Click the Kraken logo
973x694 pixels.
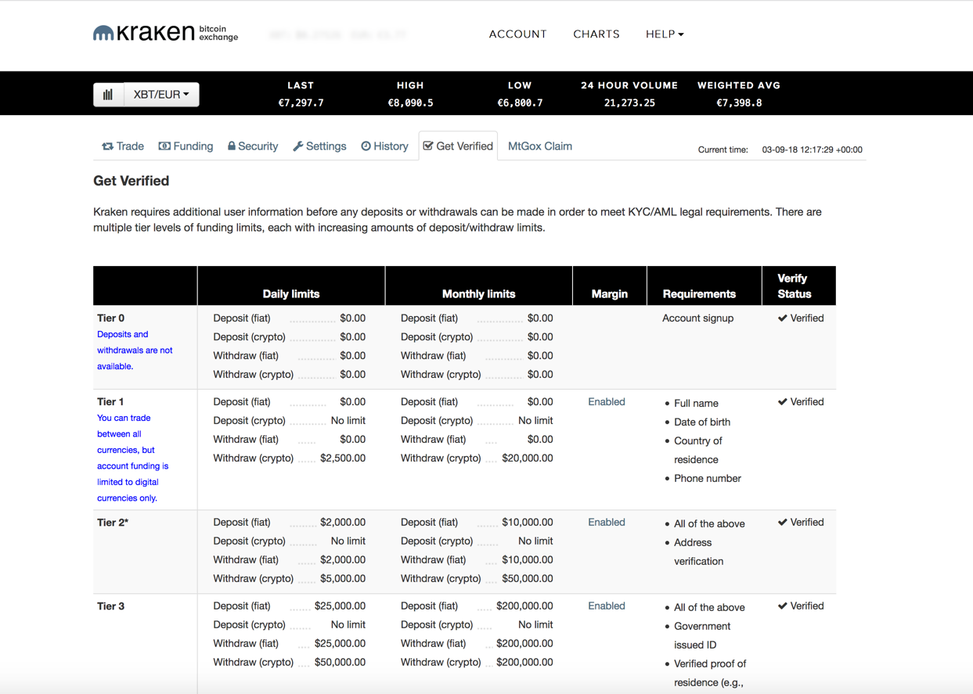(165, 33)
